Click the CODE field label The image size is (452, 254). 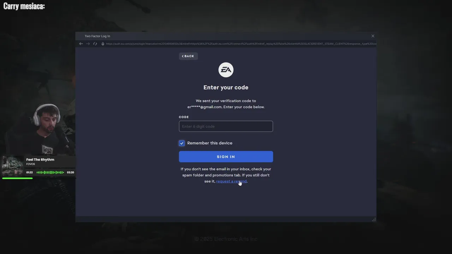pyautogui.click(x=184, y=117)
